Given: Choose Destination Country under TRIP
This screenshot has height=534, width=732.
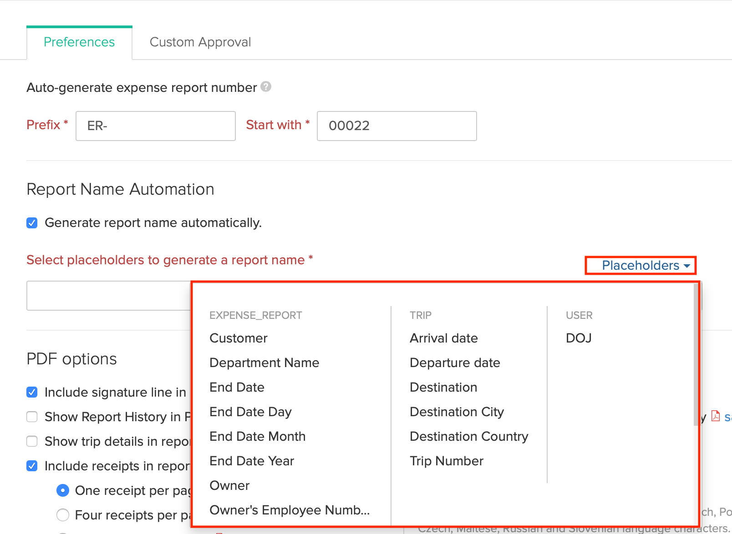Looking at the screenshot, I should [x=469, y=436].
